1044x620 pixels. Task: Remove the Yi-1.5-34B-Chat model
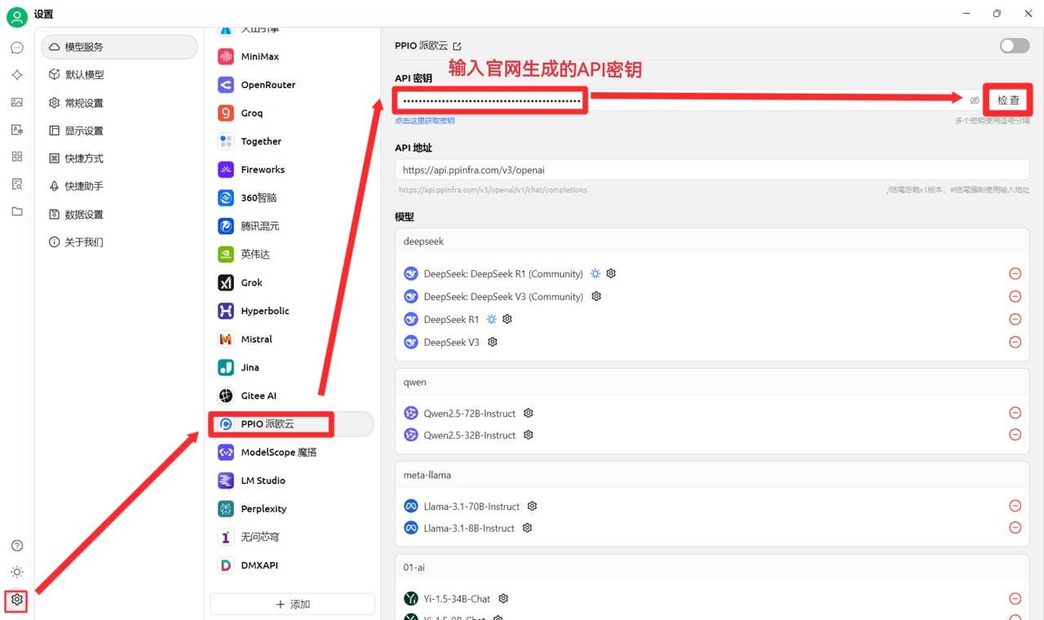click(1015, 599)
